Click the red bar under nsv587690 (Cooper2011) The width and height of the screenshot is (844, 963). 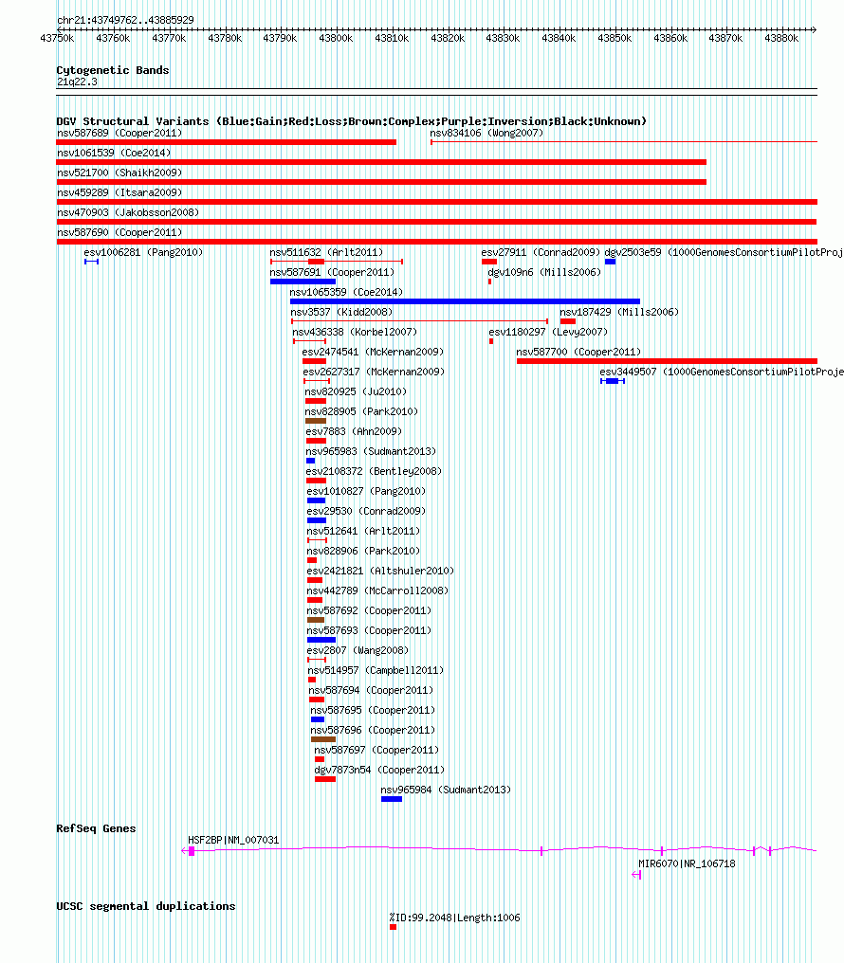click(x=437, y=242)
